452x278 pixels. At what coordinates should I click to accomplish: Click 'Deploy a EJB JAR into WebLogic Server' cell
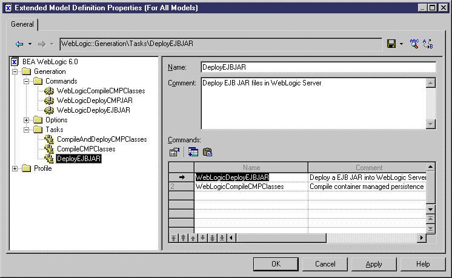pos(367,177)
